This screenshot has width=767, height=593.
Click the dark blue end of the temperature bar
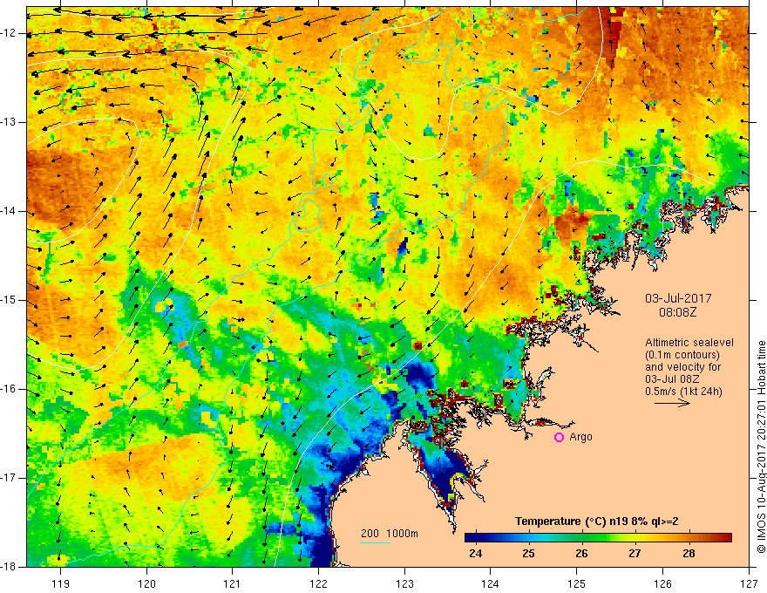coord(470,538)
